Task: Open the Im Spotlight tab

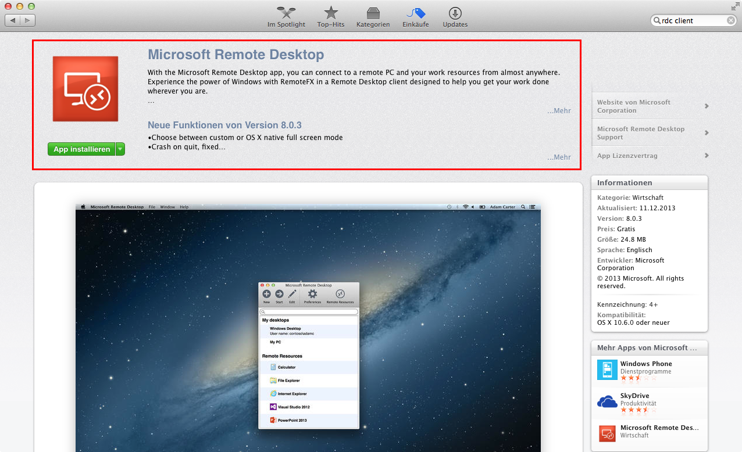Action: [286, 17]
